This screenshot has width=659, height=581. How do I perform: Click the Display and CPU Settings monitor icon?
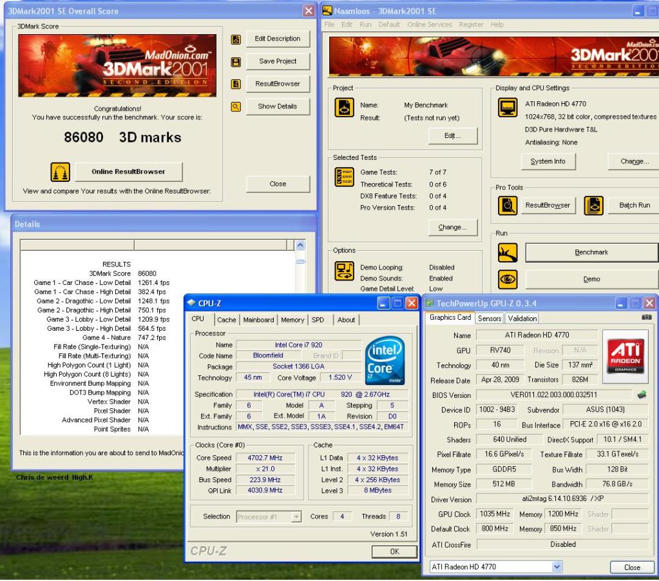tap(507, 107)
